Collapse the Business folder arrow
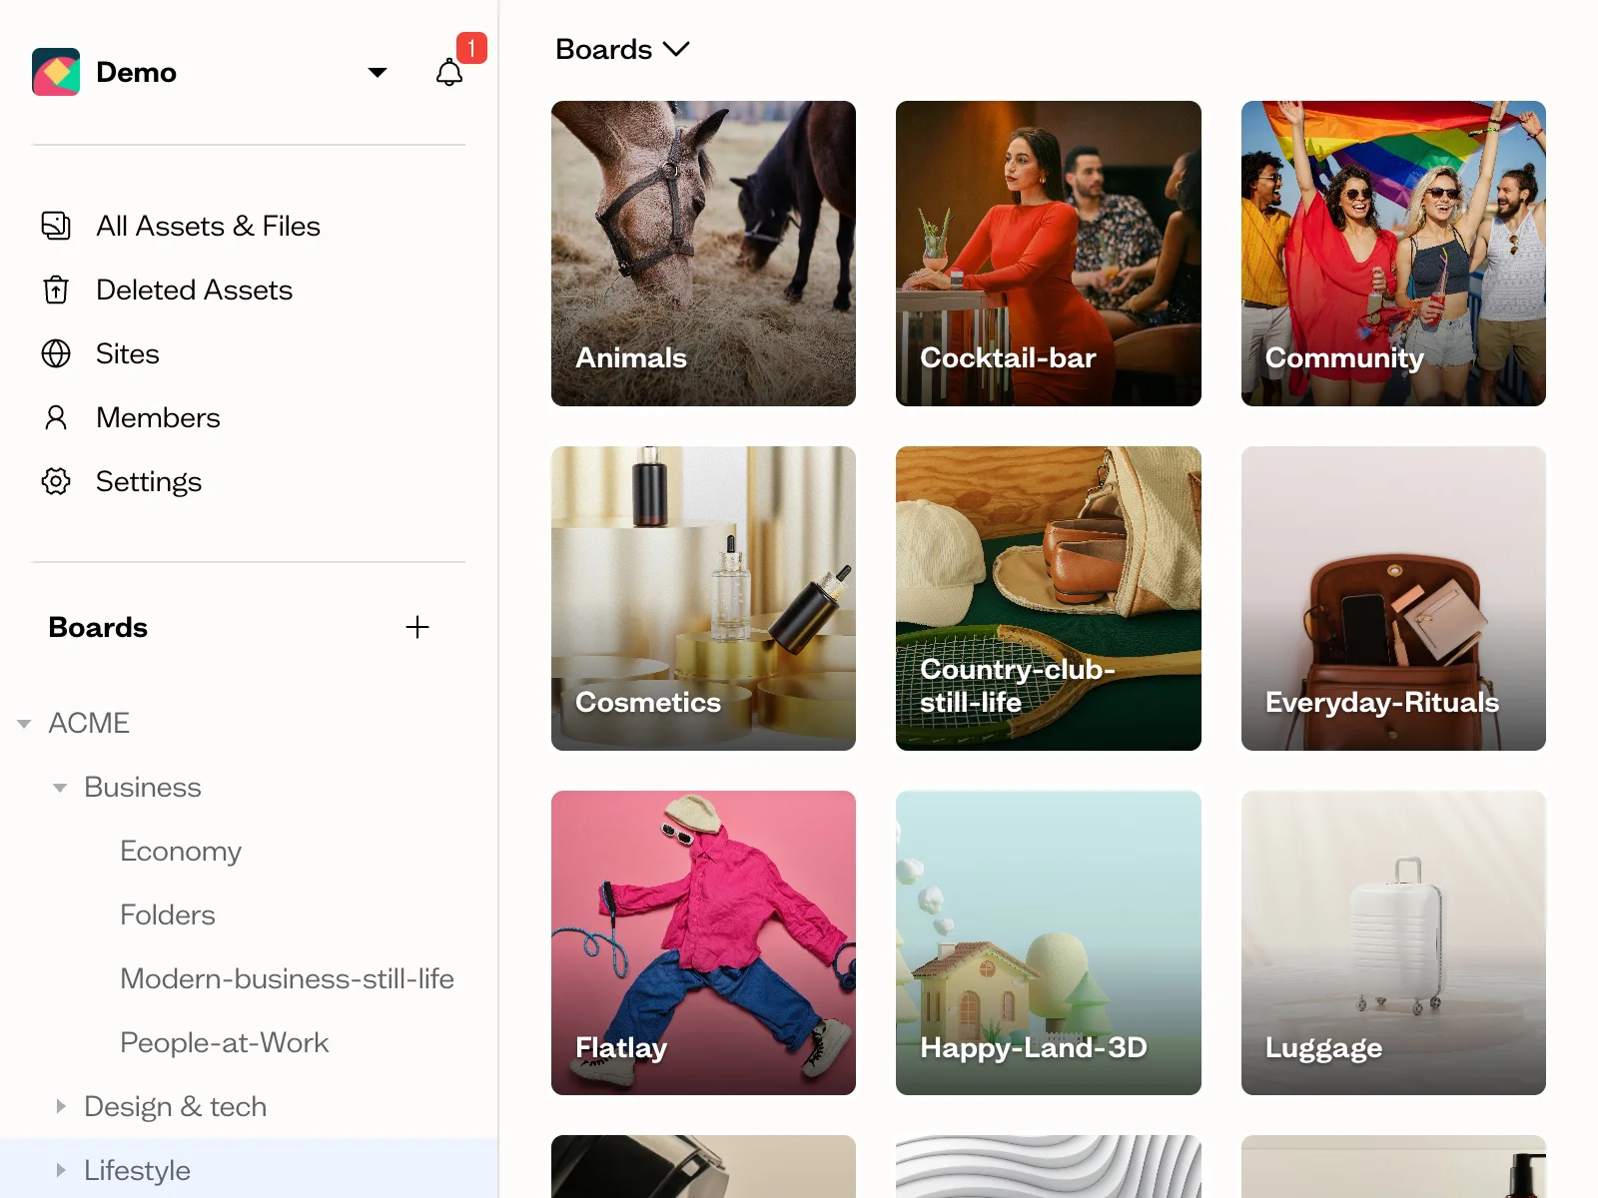The height and width of the screenshot is (1198, 1598). point(60,788)
